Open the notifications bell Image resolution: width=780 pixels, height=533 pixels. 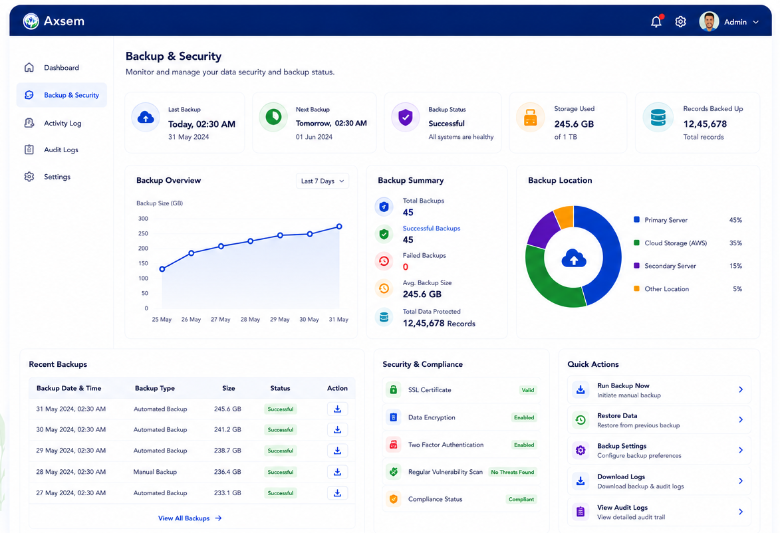click(x=656, y=21)
